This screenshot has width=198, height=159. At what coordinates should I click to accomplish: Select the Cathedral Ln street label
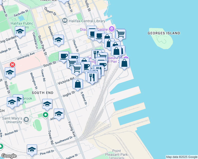(35, 41)
